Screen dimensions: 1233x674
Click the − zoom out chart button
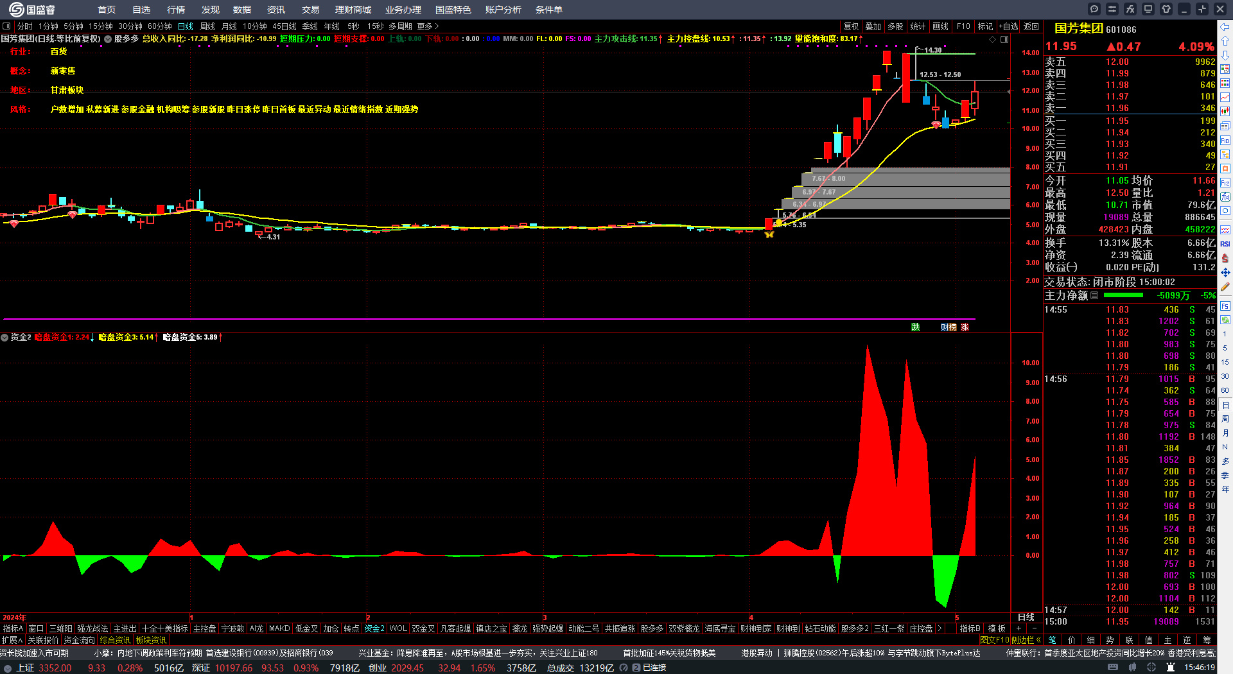[1035, 628]
